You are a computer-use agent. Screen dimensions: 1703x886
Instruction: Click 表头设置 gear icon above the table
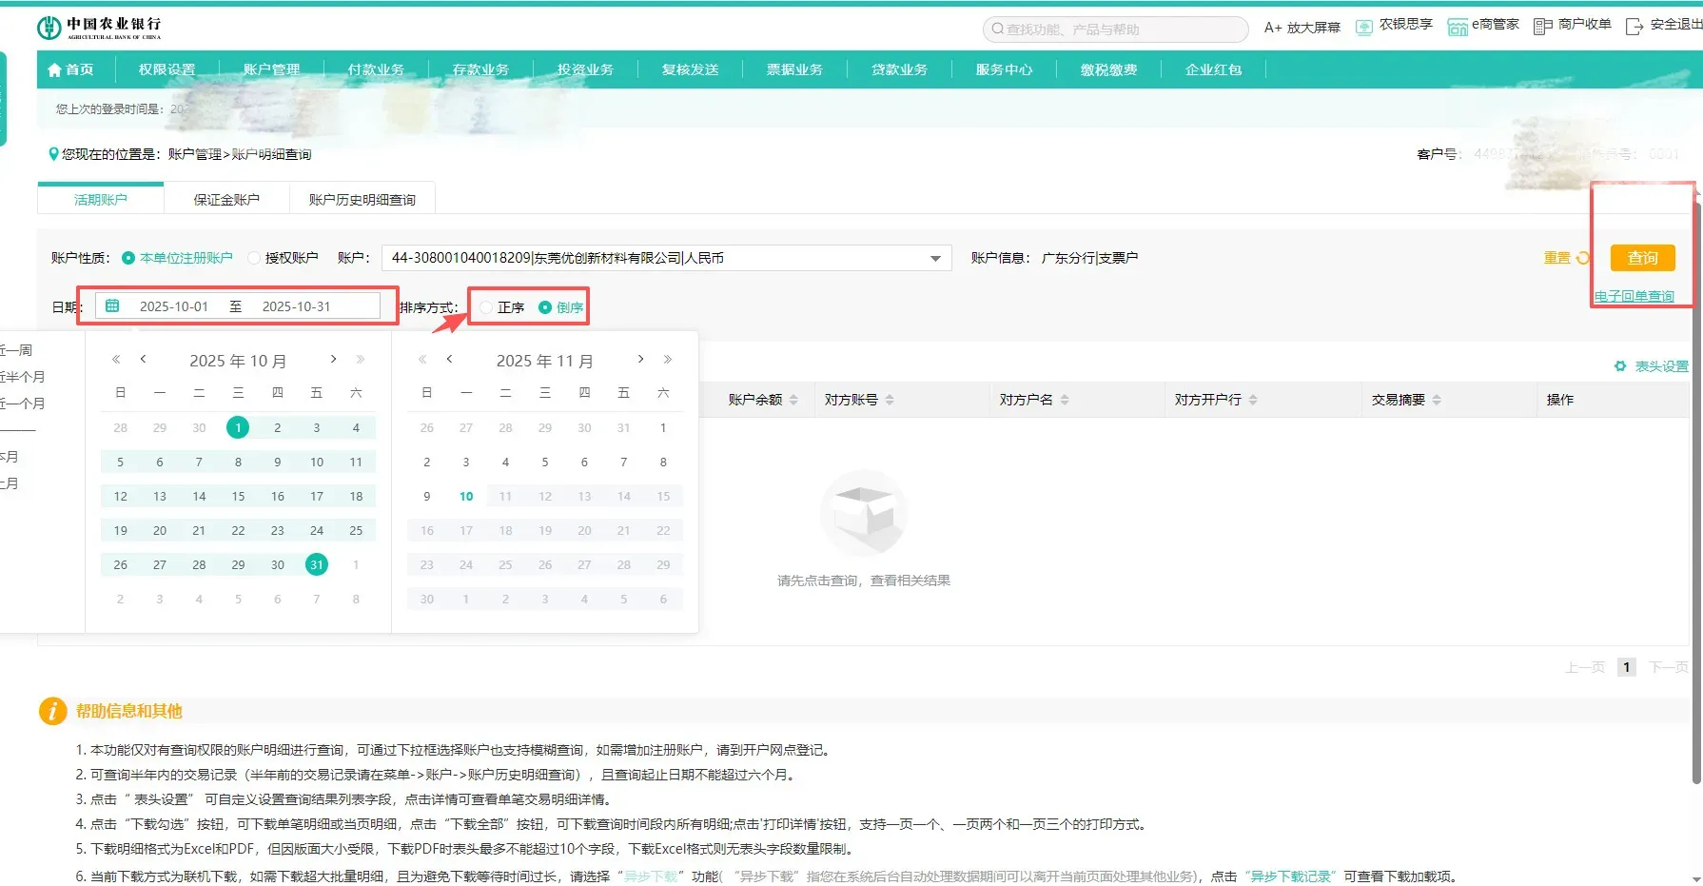1620,365
